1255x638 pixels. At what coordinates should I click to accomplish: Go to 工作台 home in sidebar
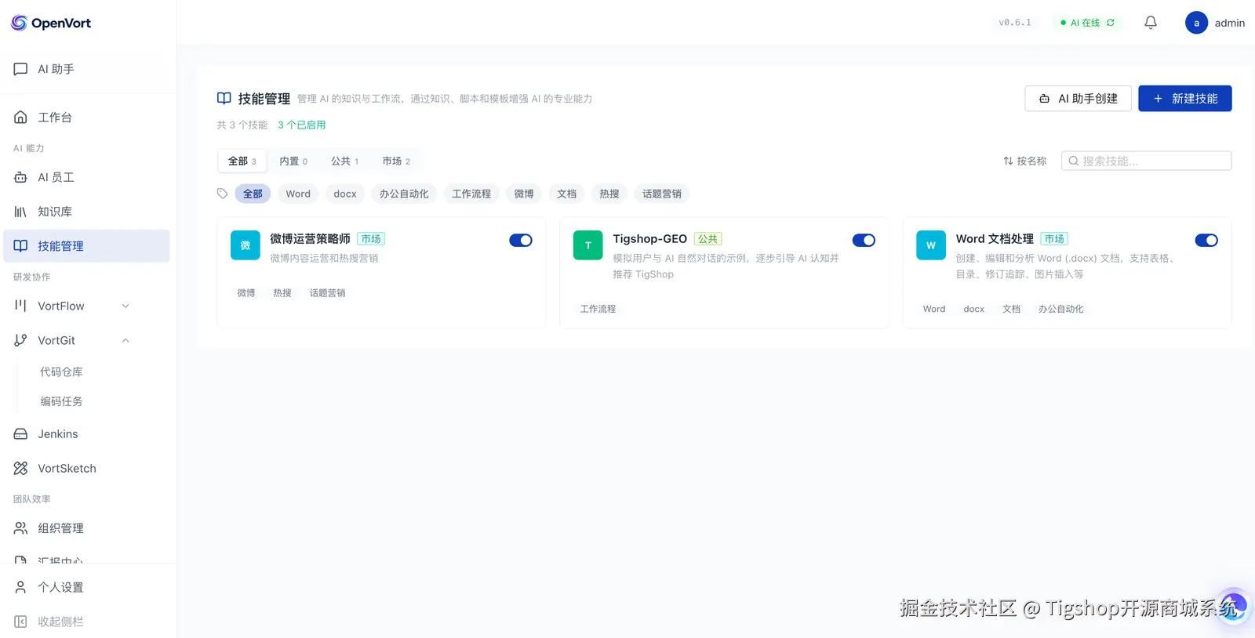coord(86,118)
